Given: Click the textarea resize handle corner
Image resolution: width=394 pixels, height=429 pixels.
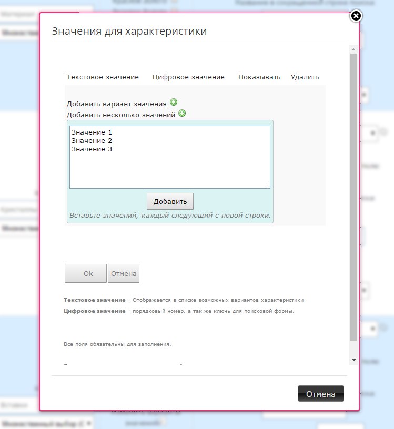Looking at the screenshot, I should tap(267, 186).
